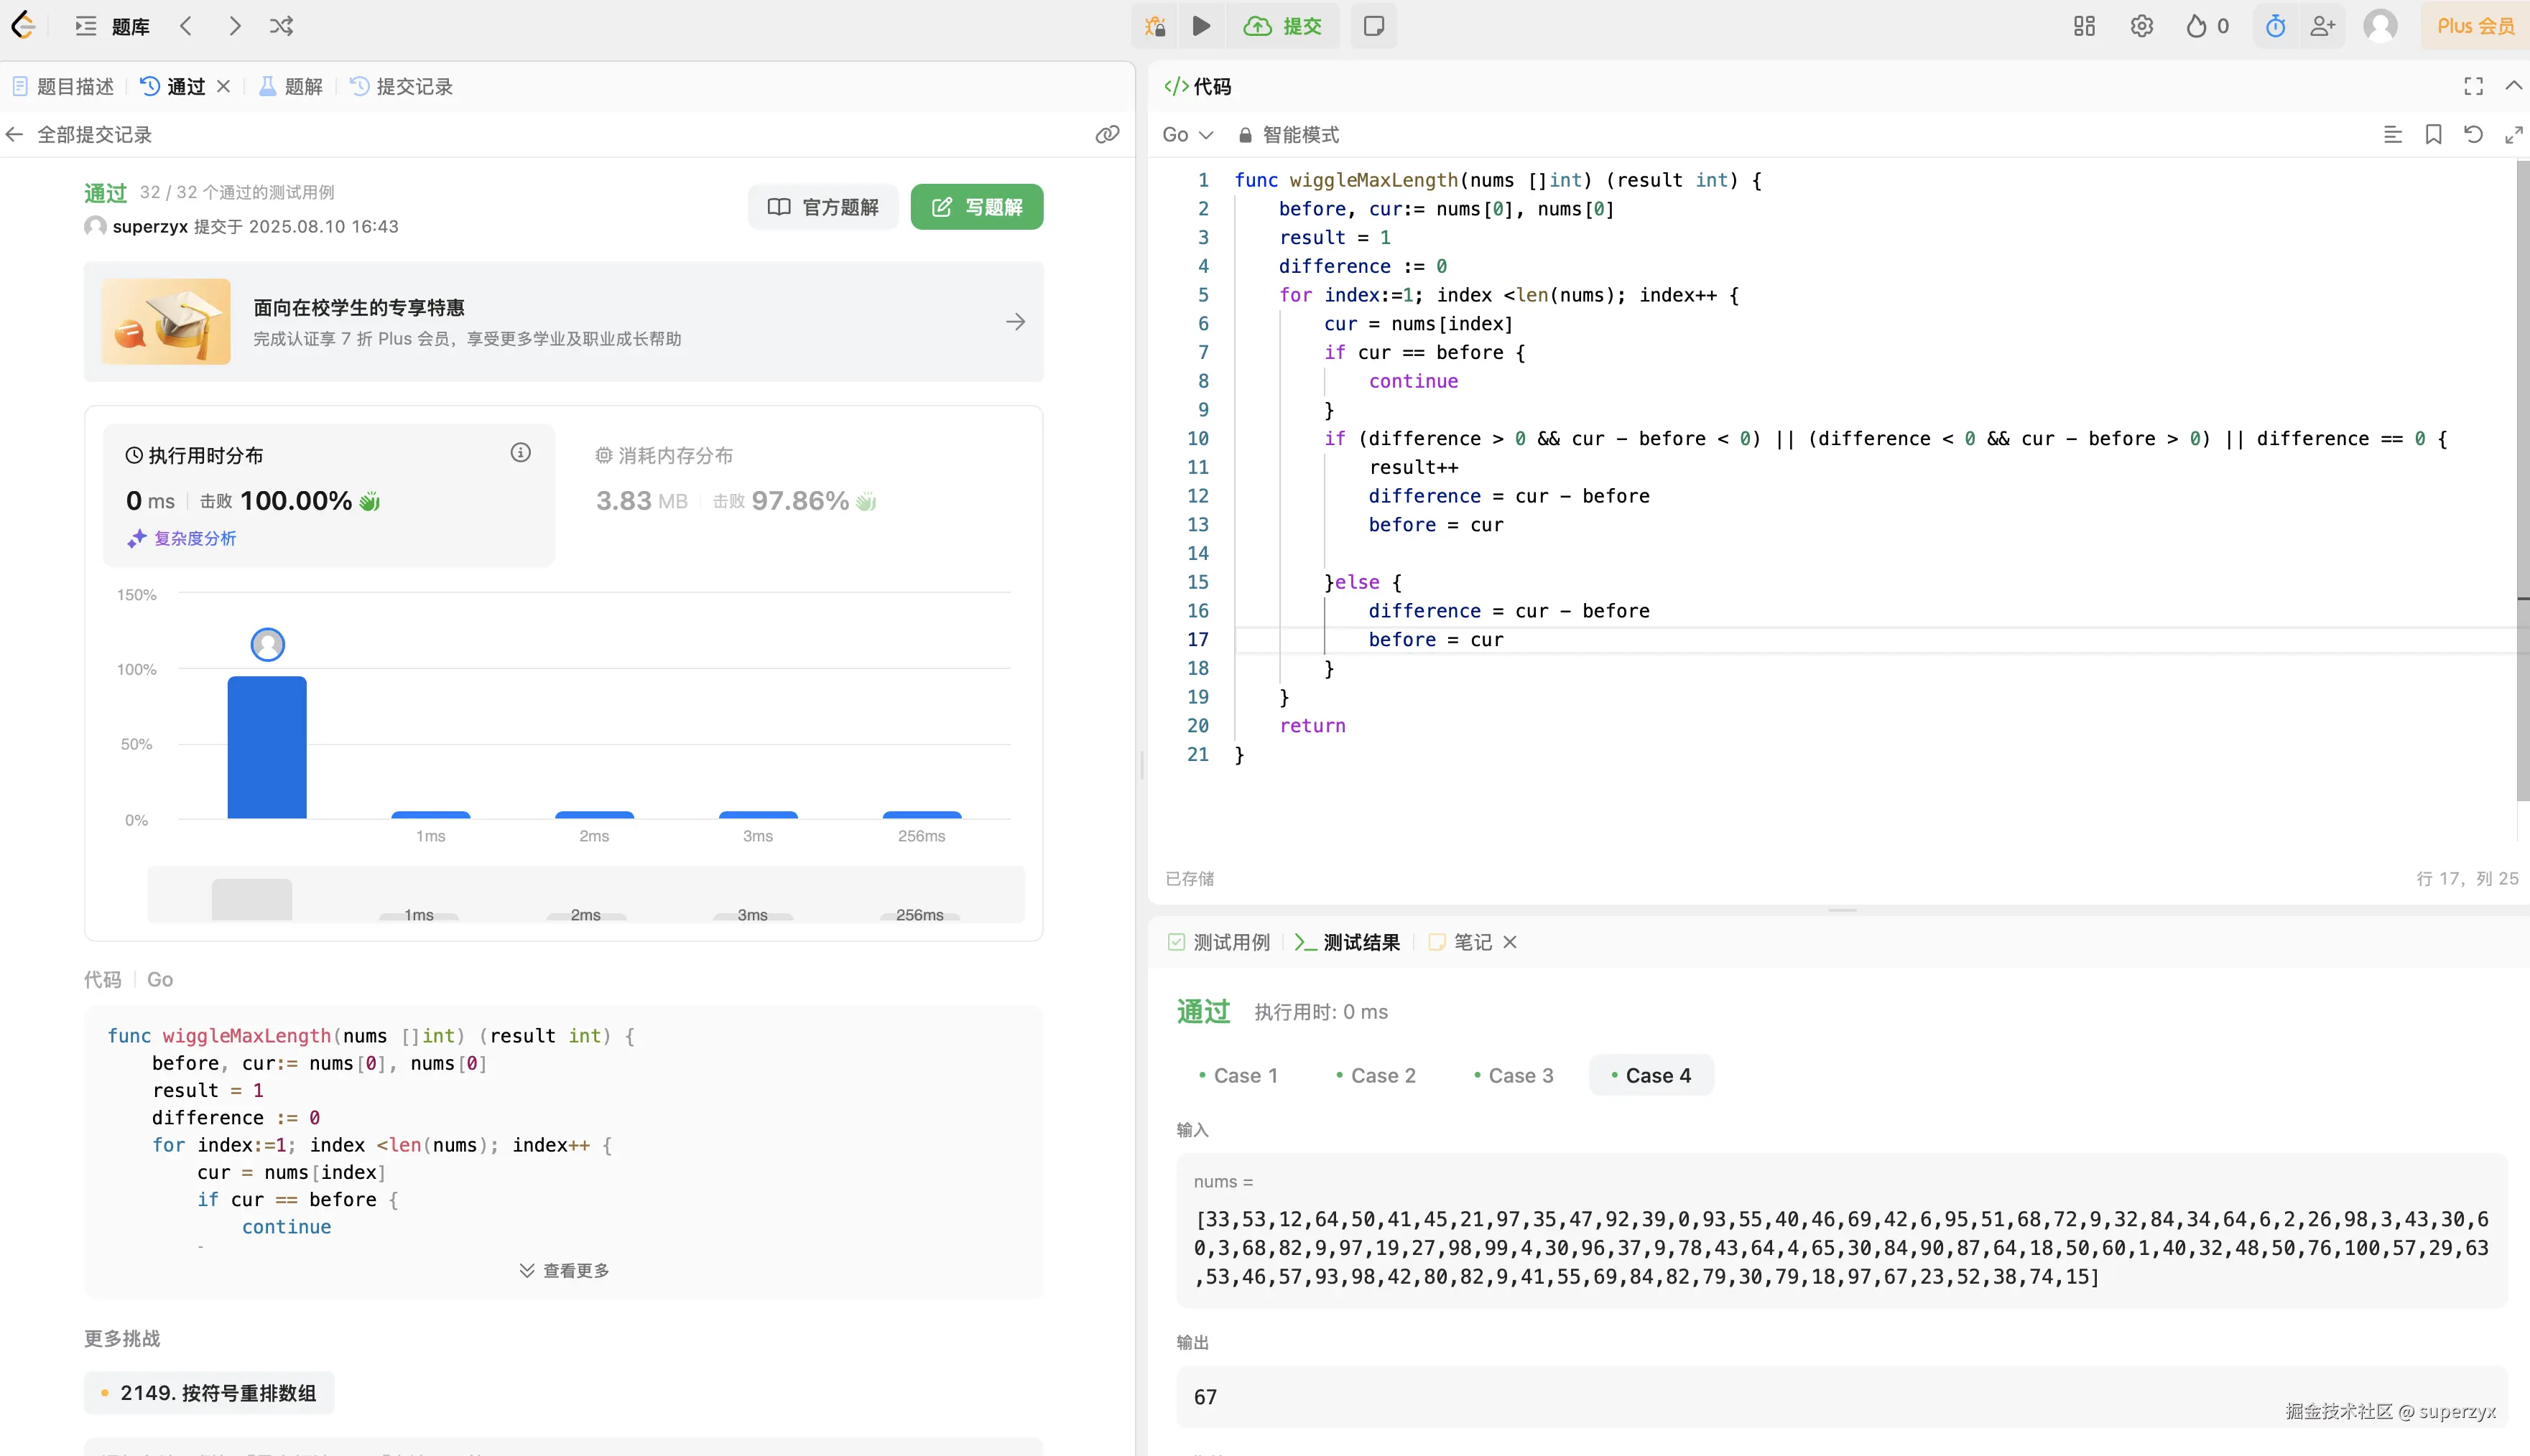Open the layout grid icon
This screenshot has width=2530, height=1456.
click(x=2084, y=26)
